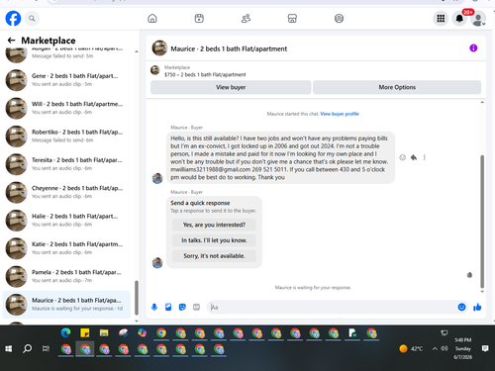Send quick response "Sorry, it's not available."
Viewport: 495px width, 371px height.
point(214,256)
